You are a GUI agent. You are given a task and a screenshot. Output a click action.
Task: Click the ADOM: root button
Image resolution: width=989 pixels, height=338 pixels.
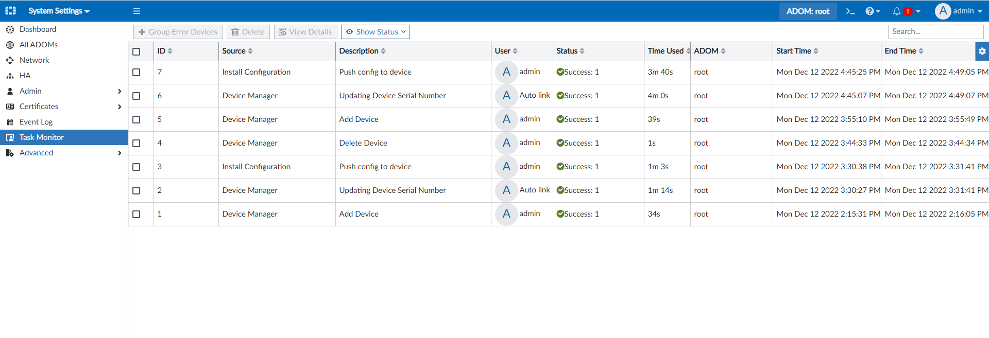(808, 11)
